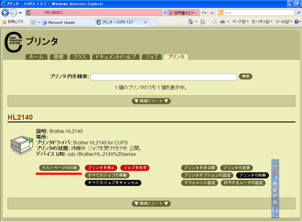Viewport: 302px width, 222px height.
Task: Click the プリンタの変更 button
Action: tap(237, 168)
